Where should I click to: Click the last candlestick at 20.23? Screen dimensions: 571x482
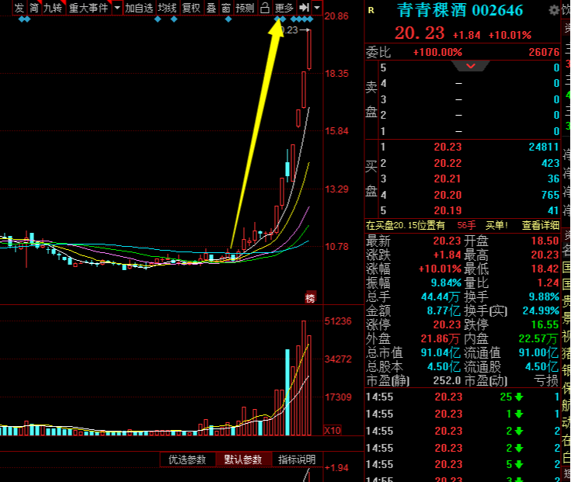309,50
